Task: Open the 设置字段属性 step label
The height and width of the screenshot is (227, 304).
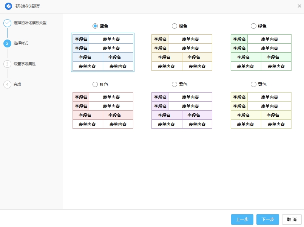Action: click(25, 64)
